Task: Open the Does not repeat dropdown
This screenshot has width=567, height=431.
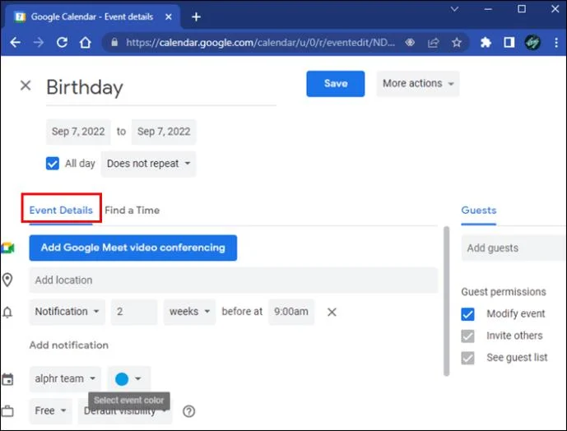Action: click(x=148, y=164)
